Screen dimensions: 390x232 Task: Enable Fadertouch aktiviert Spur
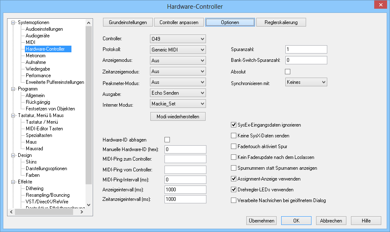(x=233, y=147)
